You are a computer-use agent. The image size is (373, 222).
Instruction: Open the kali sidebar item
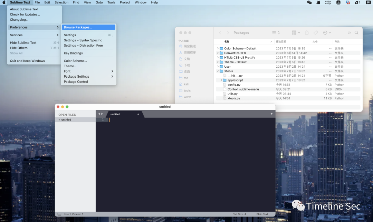point(184,84)
